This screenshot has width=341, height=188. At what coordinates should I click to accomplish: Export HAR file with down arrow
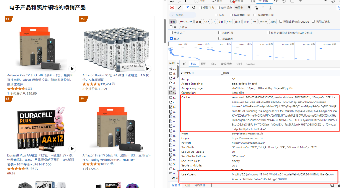(270, 8)
